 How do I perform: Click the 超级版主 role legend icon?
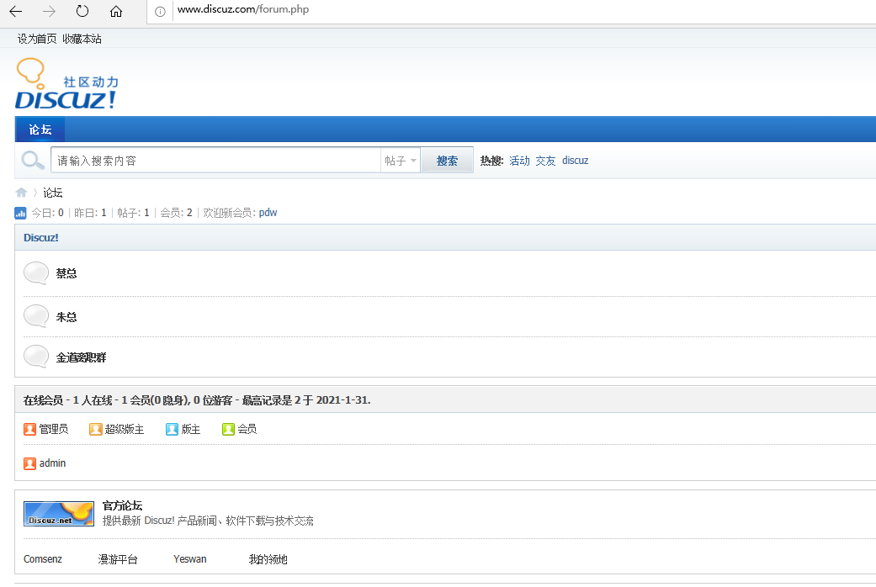pos(96,429)
